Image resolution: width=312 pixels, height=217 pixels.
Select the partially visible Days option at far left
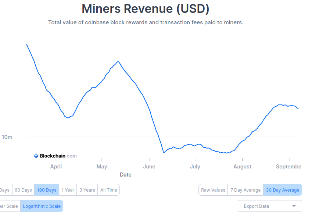(x=5, y=190)
